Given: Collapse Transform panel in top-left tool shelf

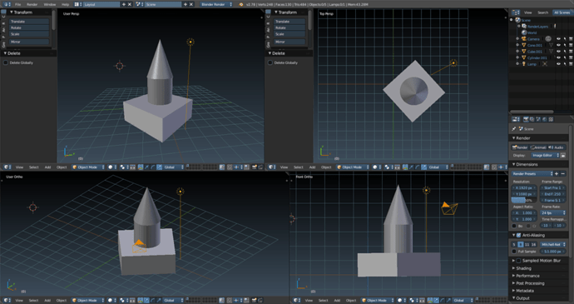Looking at the screenshot, I should [x=11, y=12].
